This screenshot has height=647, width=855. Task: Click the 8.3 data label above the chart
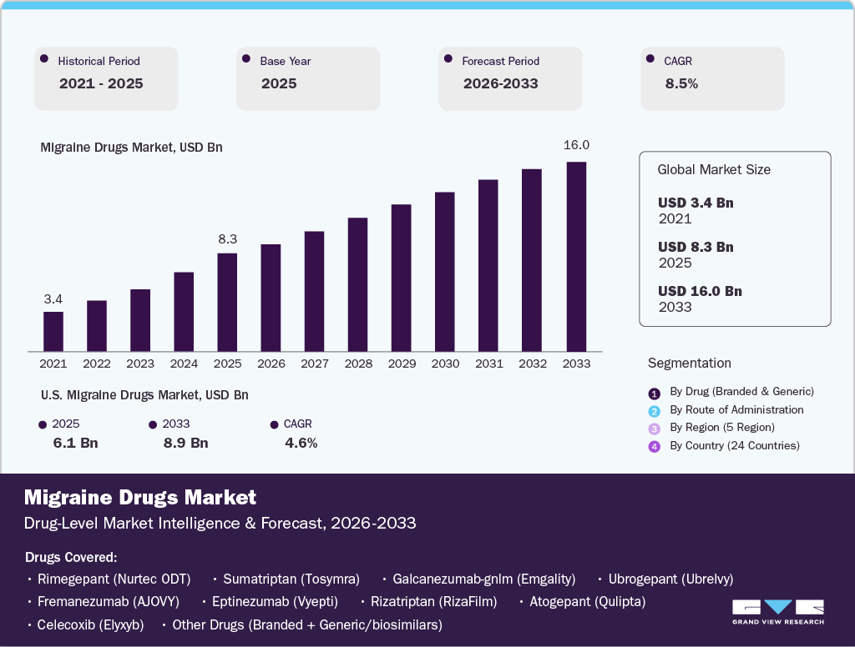(227, 239)
